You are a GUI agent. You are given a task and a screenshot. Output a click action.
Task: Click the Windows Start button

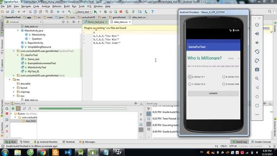point(5,152)
